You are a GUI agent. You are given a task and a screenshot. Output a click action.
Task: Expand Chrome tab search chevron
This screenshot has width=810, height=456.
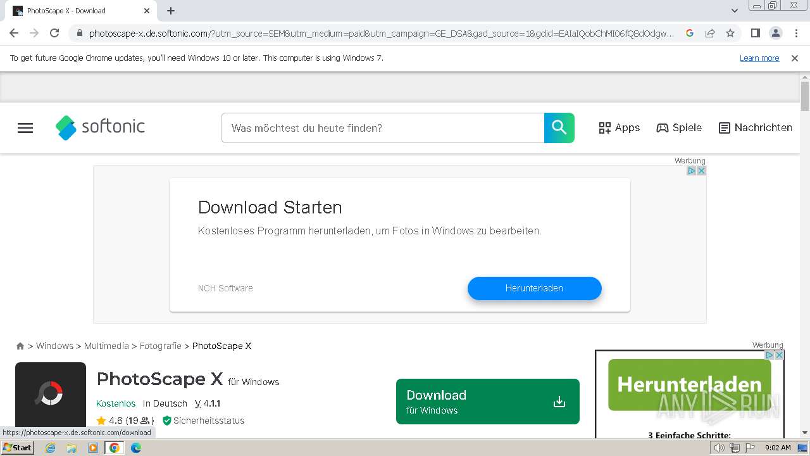point(735,11)
